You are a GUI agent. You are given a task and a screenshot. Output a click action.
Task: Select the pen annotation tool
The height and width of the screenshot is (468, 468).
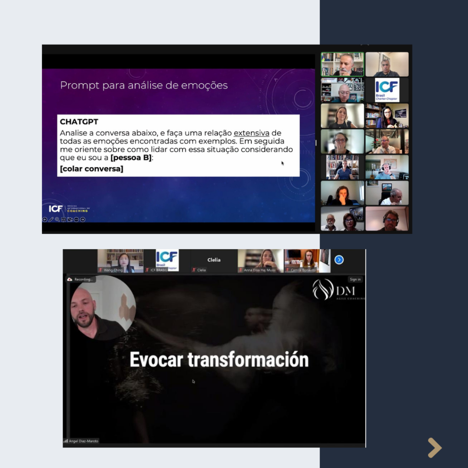click(x=51, y=219)
